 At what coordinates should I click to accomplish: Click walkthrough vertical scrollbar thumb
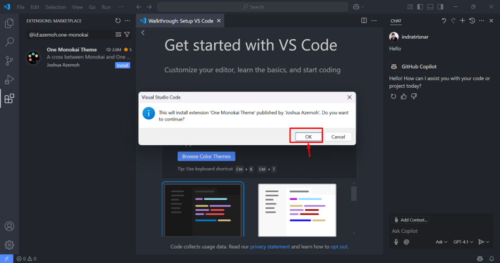pyautogui.click(x=354, y=193)
